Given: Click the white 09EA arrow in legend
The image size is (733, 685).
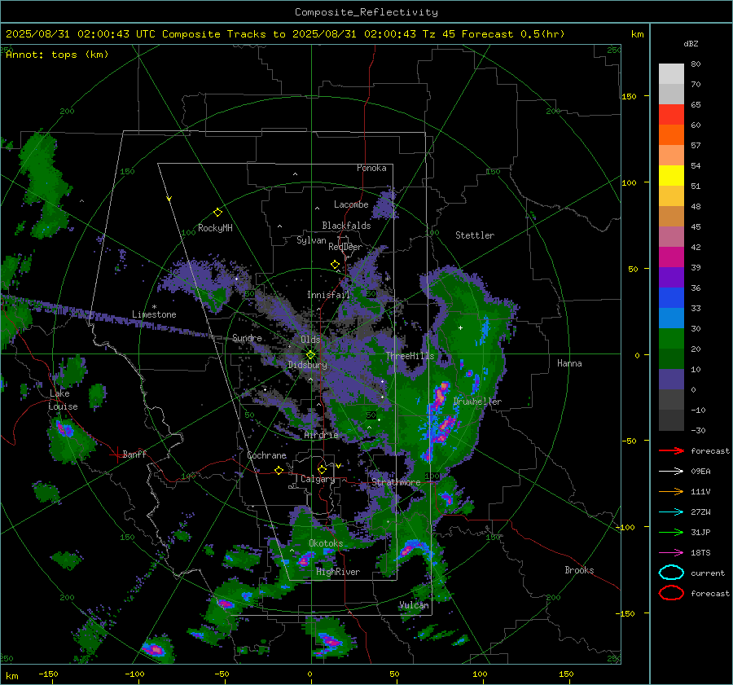Looking at the screenshot, I should tap(671, 471).
